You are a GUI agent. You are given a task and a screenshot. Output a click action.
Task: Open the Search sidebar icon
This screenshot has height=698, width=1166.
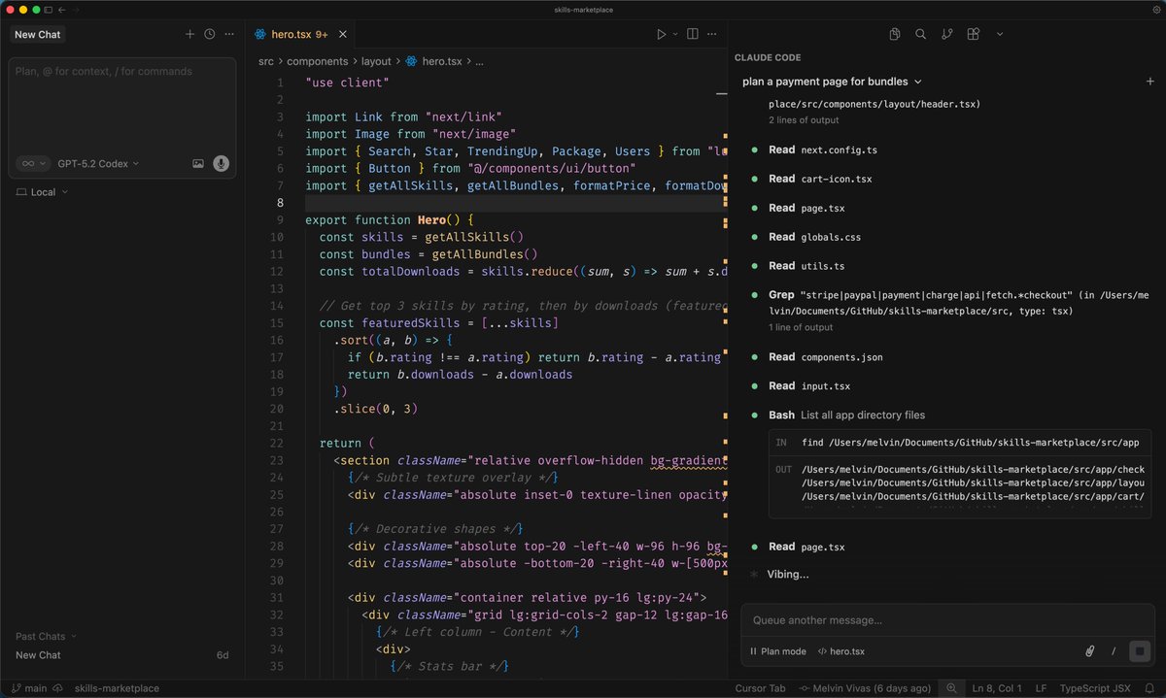point(920,34)
